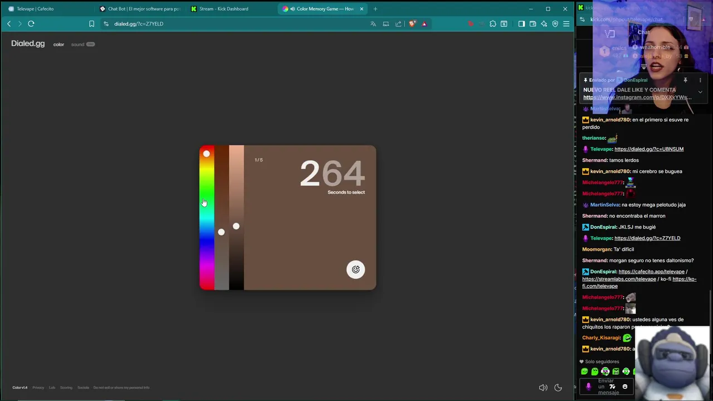713x401 pixels.
Task: Click the brightness strip handle
Action: click(x=236, y=226)
